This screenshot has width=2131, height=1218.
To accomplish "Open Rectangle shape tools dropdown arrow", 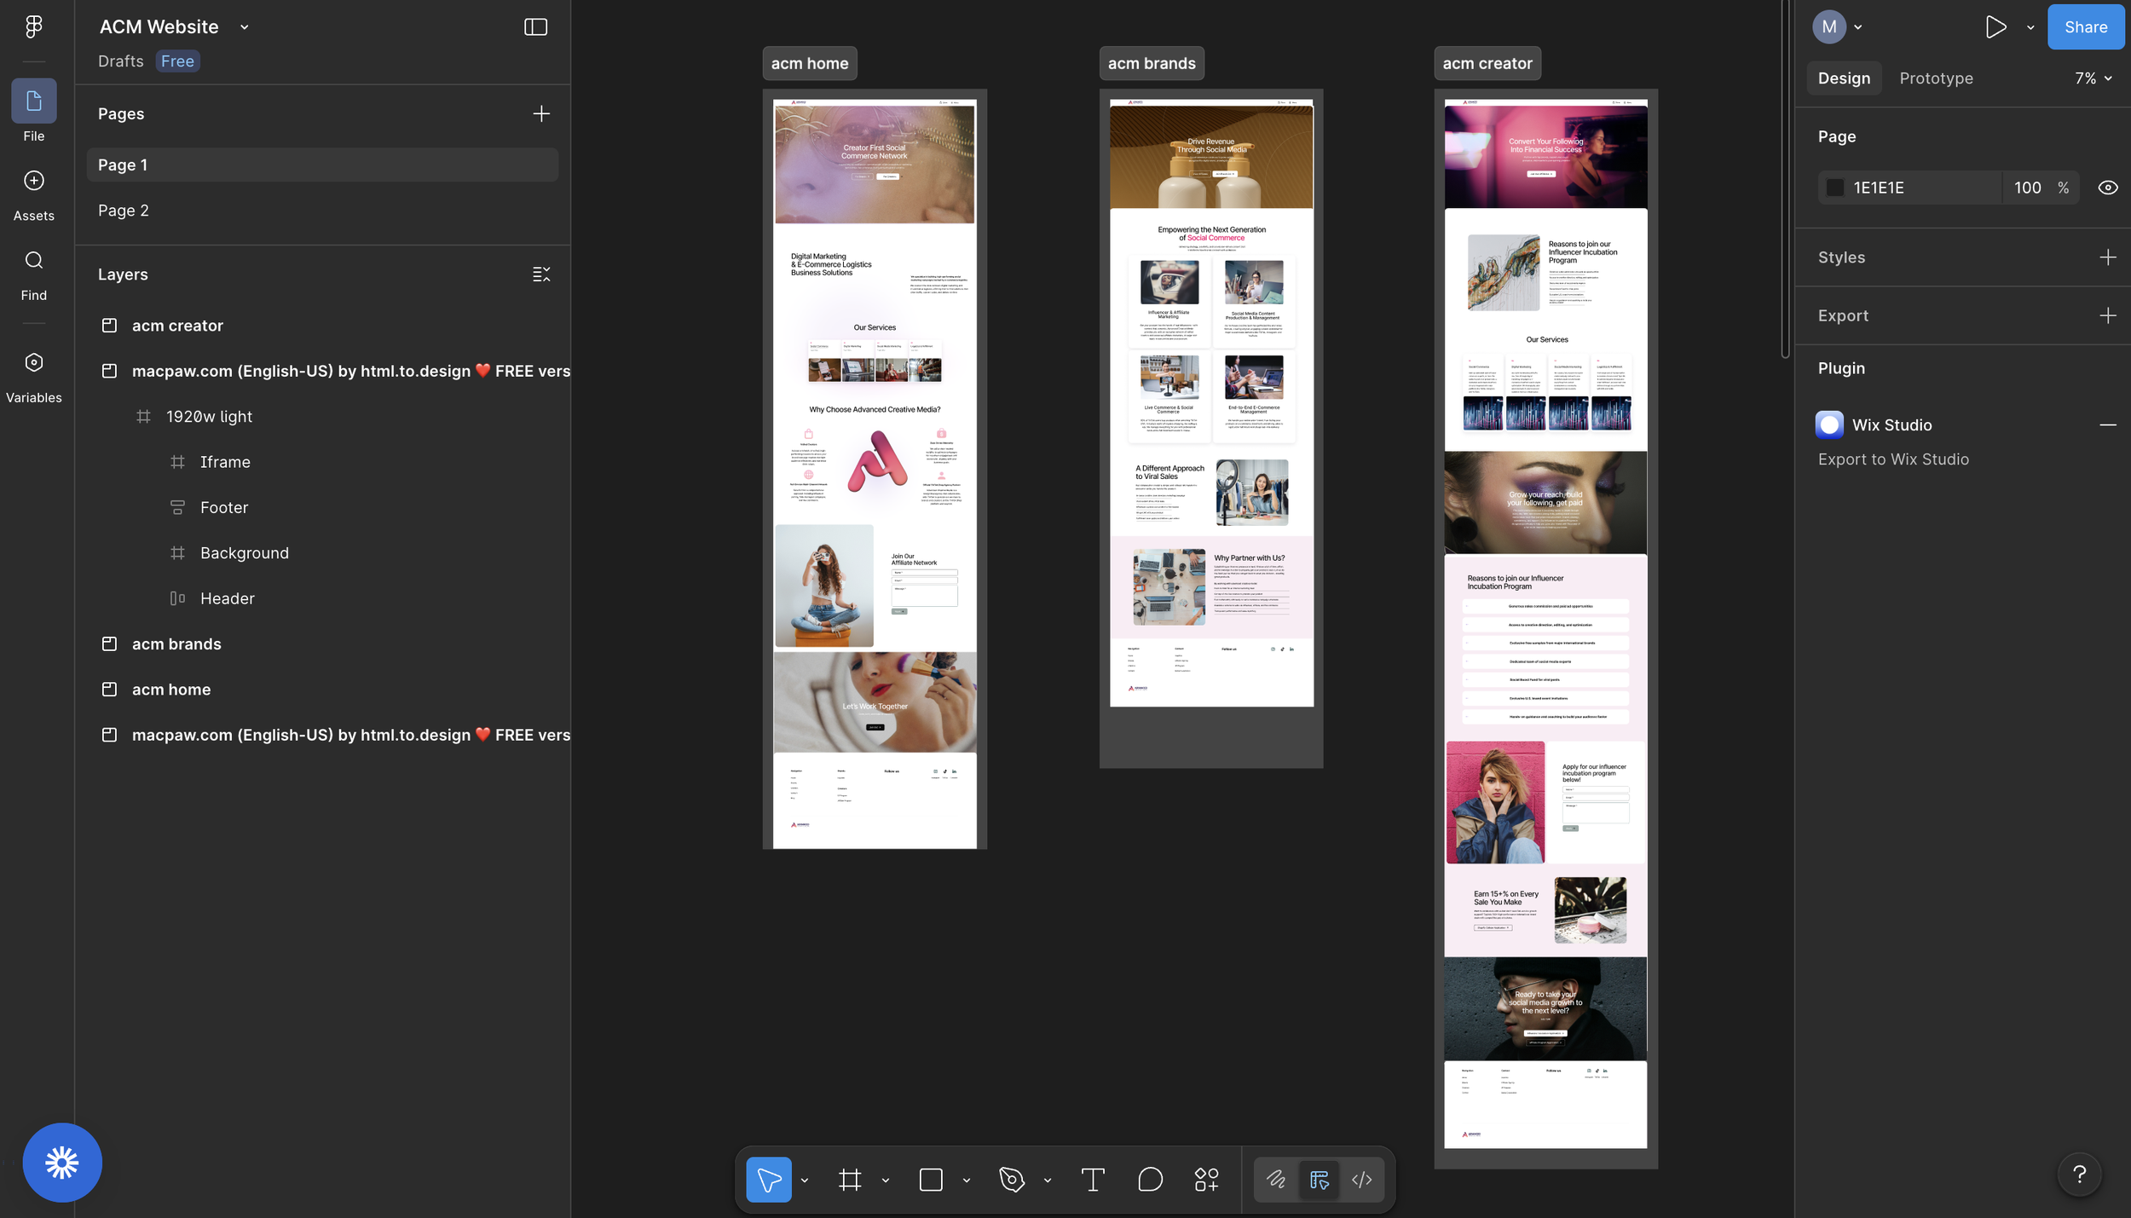I will point(967,1180).
